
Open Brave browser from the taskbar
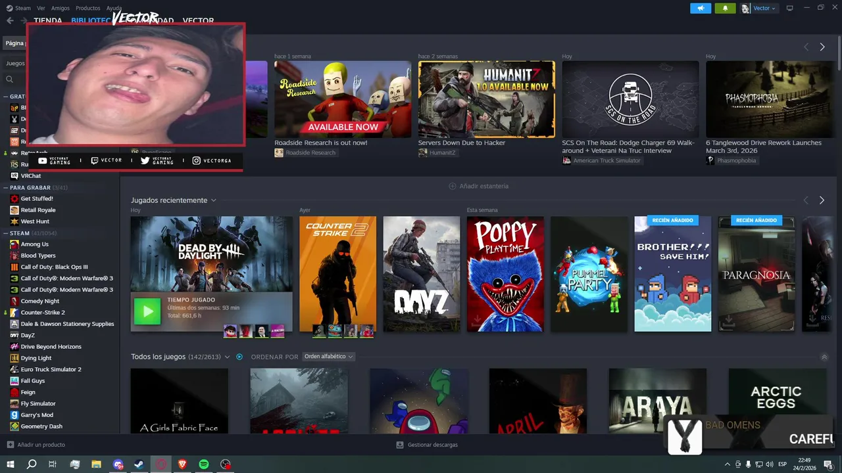pyautogui.click(x=182, y=464)
